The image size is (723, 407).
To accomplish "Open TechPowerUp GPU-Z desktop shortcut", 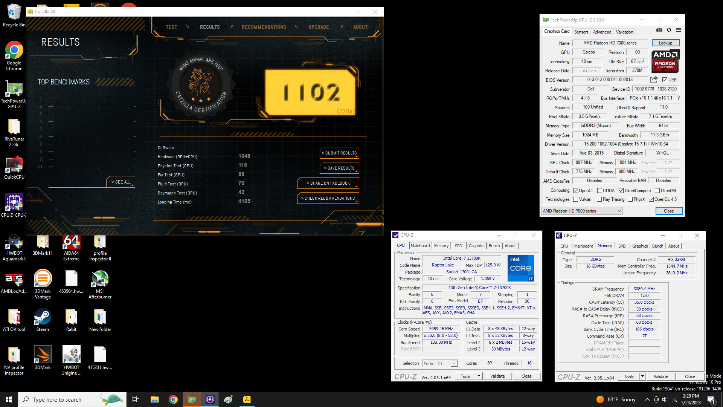I will [x=14, y=94].
